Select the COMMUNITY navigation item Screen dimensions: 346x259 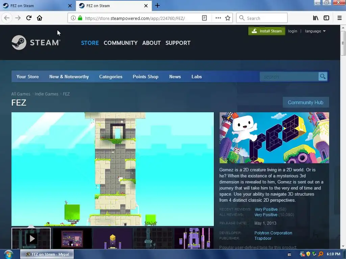[121, 43]
